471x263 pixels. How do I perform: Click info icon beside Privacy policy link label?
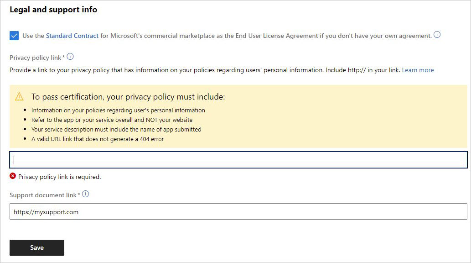[70, 57]
